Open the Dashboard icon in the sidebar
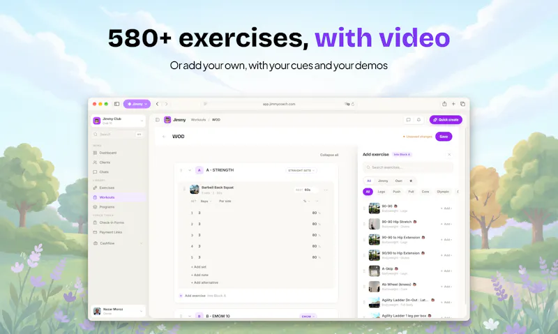558x334 pixels. [x=95, y=153]
